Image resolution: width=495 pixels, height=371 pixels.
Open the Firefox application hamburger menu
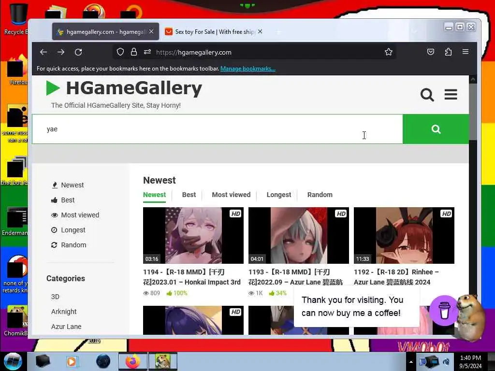pos(466,51)
